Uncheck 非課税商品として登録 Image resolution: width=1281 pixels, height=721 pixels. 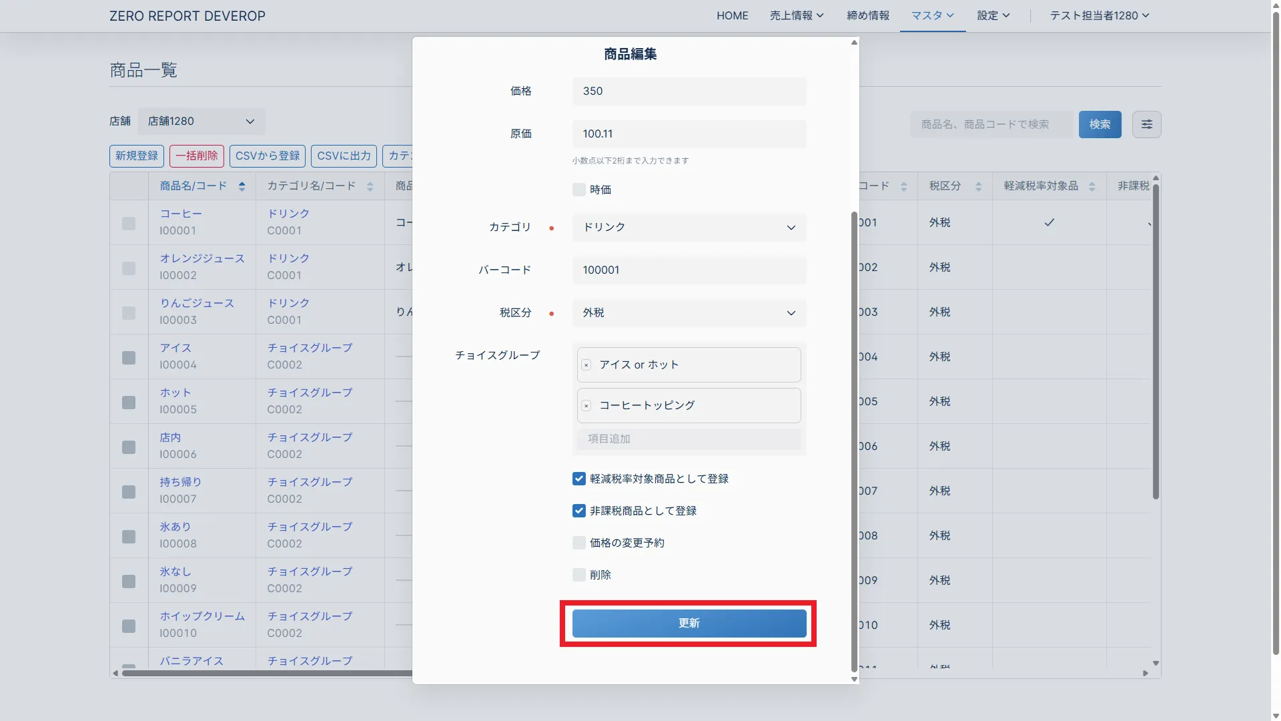point(578,511)
